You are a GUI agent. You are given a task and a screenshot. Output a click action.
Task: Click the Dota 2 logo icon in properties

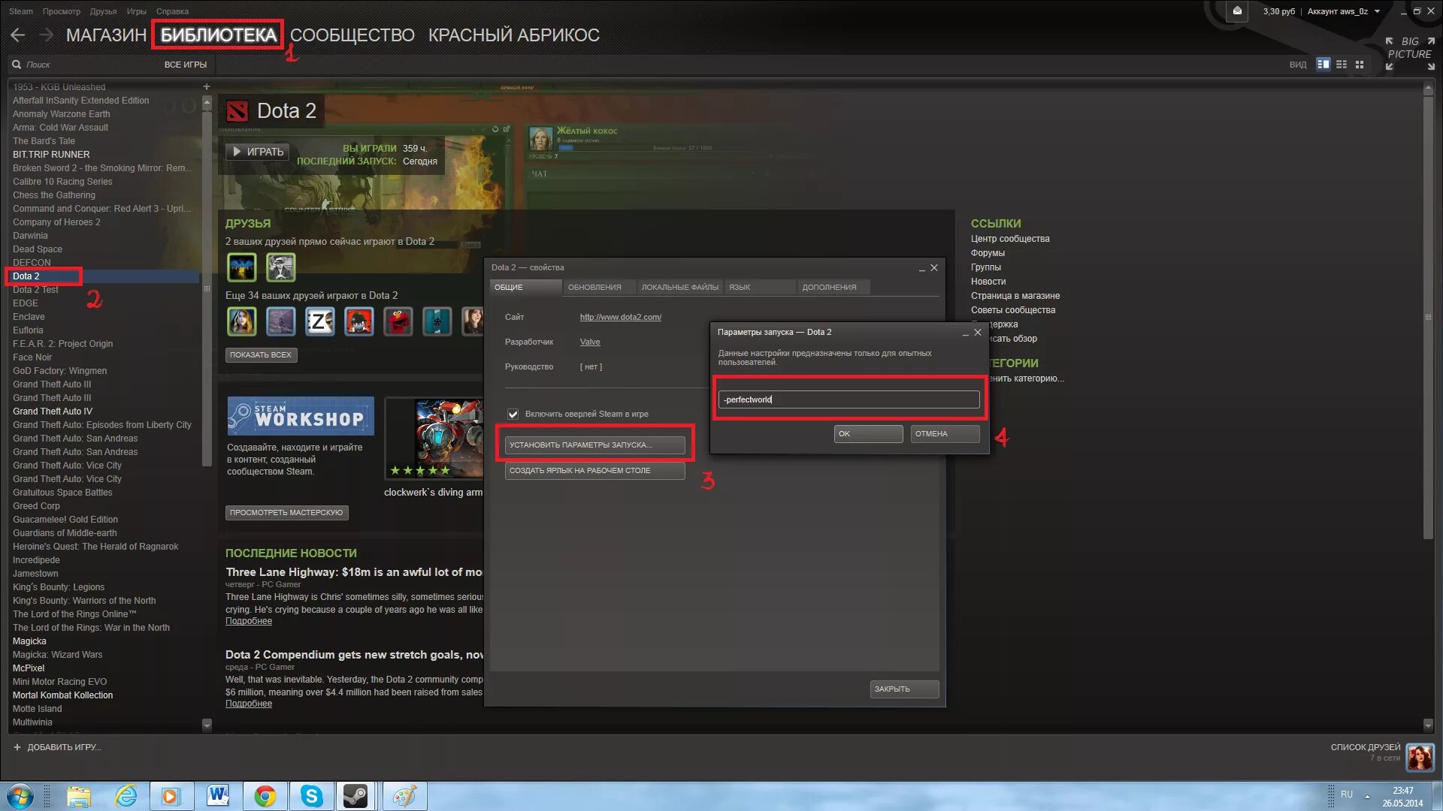tap(237, 110)
